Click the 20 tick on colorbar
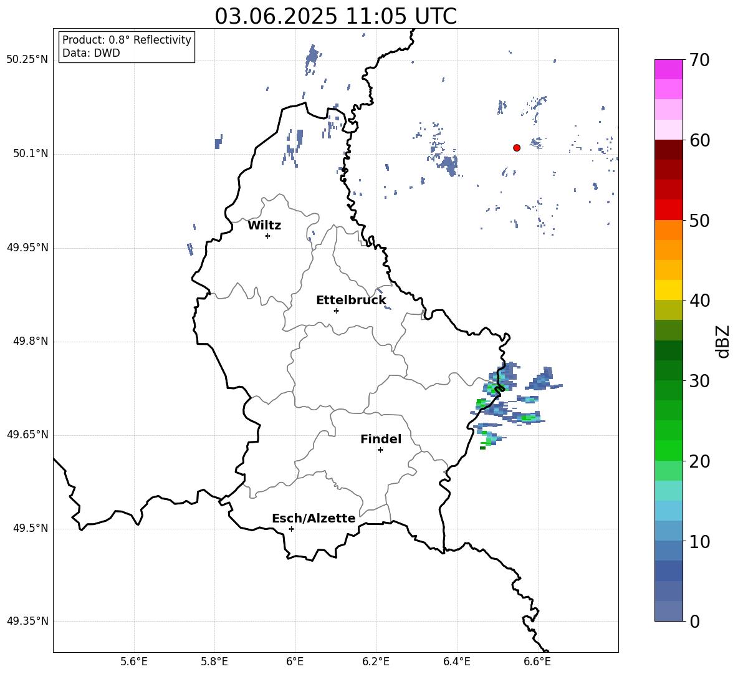The width and height of the screenshot is (738, 674). (x=699, y=461)
